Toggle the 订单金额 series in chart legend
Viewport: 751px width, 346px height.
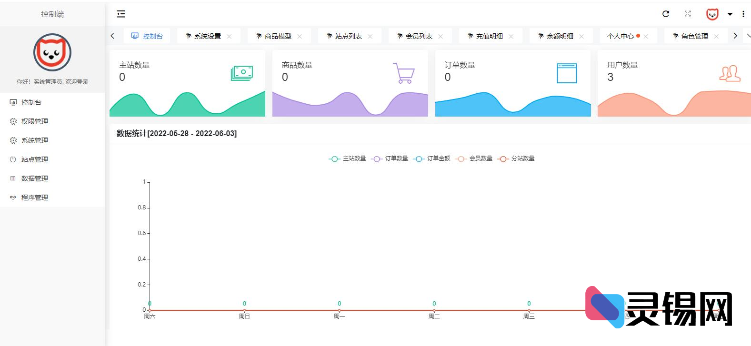[432, 158]
